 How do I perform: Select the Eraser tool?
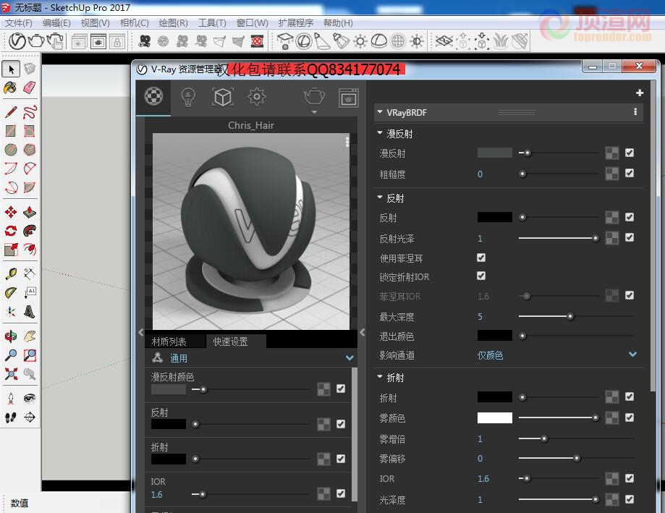pyautogui.click(x=29, y=88)
